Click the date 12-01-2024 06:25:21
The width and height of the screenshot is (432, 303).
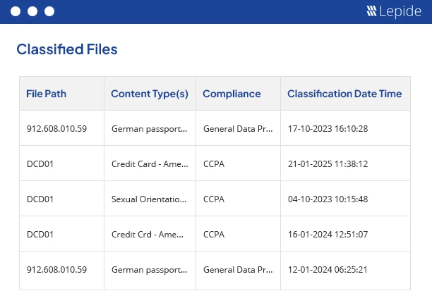click(328, 270)
